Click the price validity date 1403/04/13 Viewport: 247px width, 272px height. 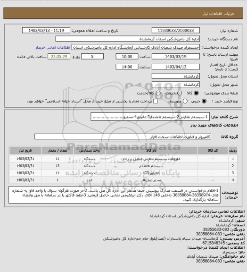176,67
